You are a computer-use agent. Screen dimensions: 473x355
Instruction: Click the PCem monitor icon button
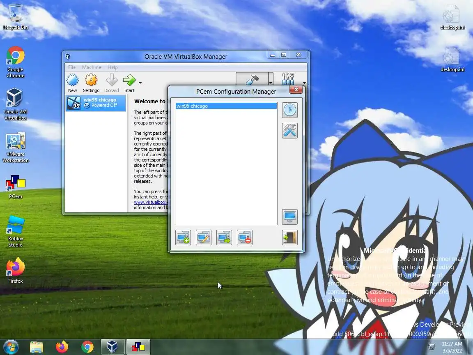coord(289,217)
